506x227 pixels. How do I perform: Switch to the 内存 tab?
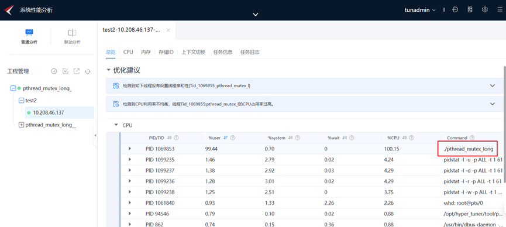click(x=146, y=52)
